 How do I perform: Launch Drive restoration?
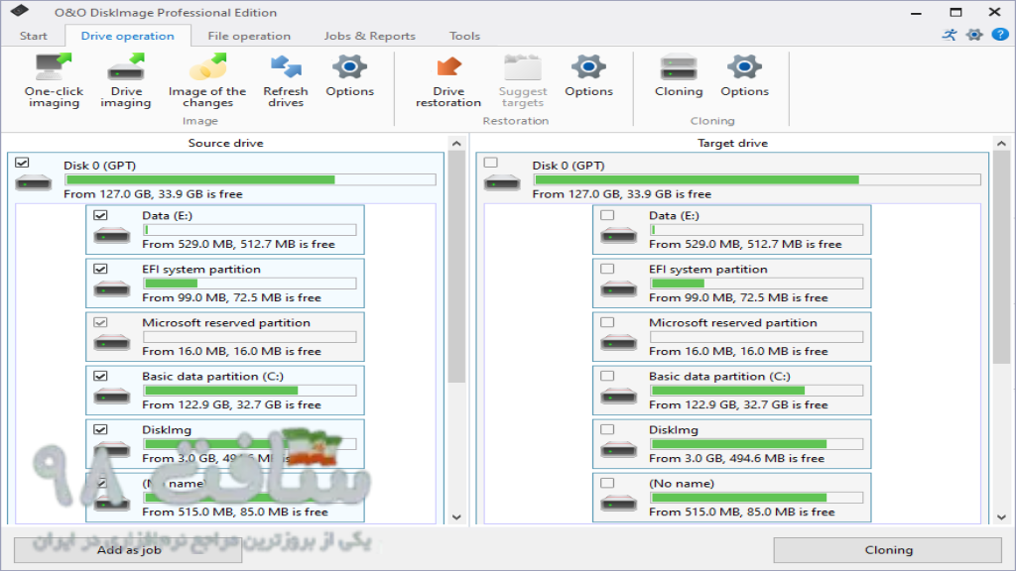[x=448, y=80]
